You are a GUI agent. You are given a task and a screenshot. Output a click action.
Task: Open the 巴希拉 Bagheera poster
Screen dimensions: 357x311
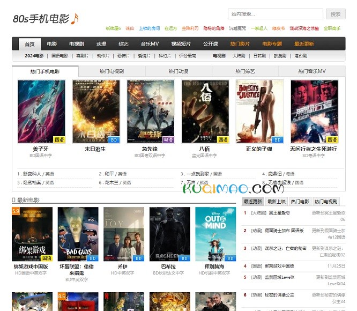[170, 234]
